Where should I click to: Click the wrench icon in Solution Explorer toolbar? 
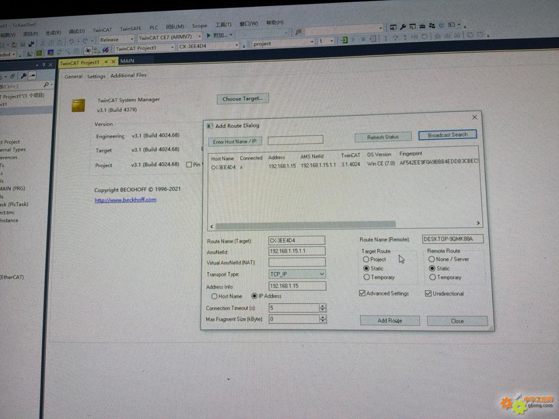[x=24, y=76]
